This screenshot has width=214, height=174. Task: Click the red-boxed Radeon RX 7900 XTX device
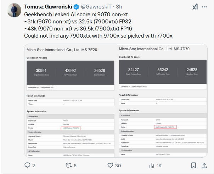(x=166, y=127)
